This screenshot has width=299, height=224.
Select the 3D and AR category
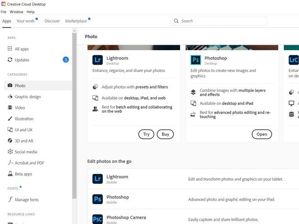(38, 141)
